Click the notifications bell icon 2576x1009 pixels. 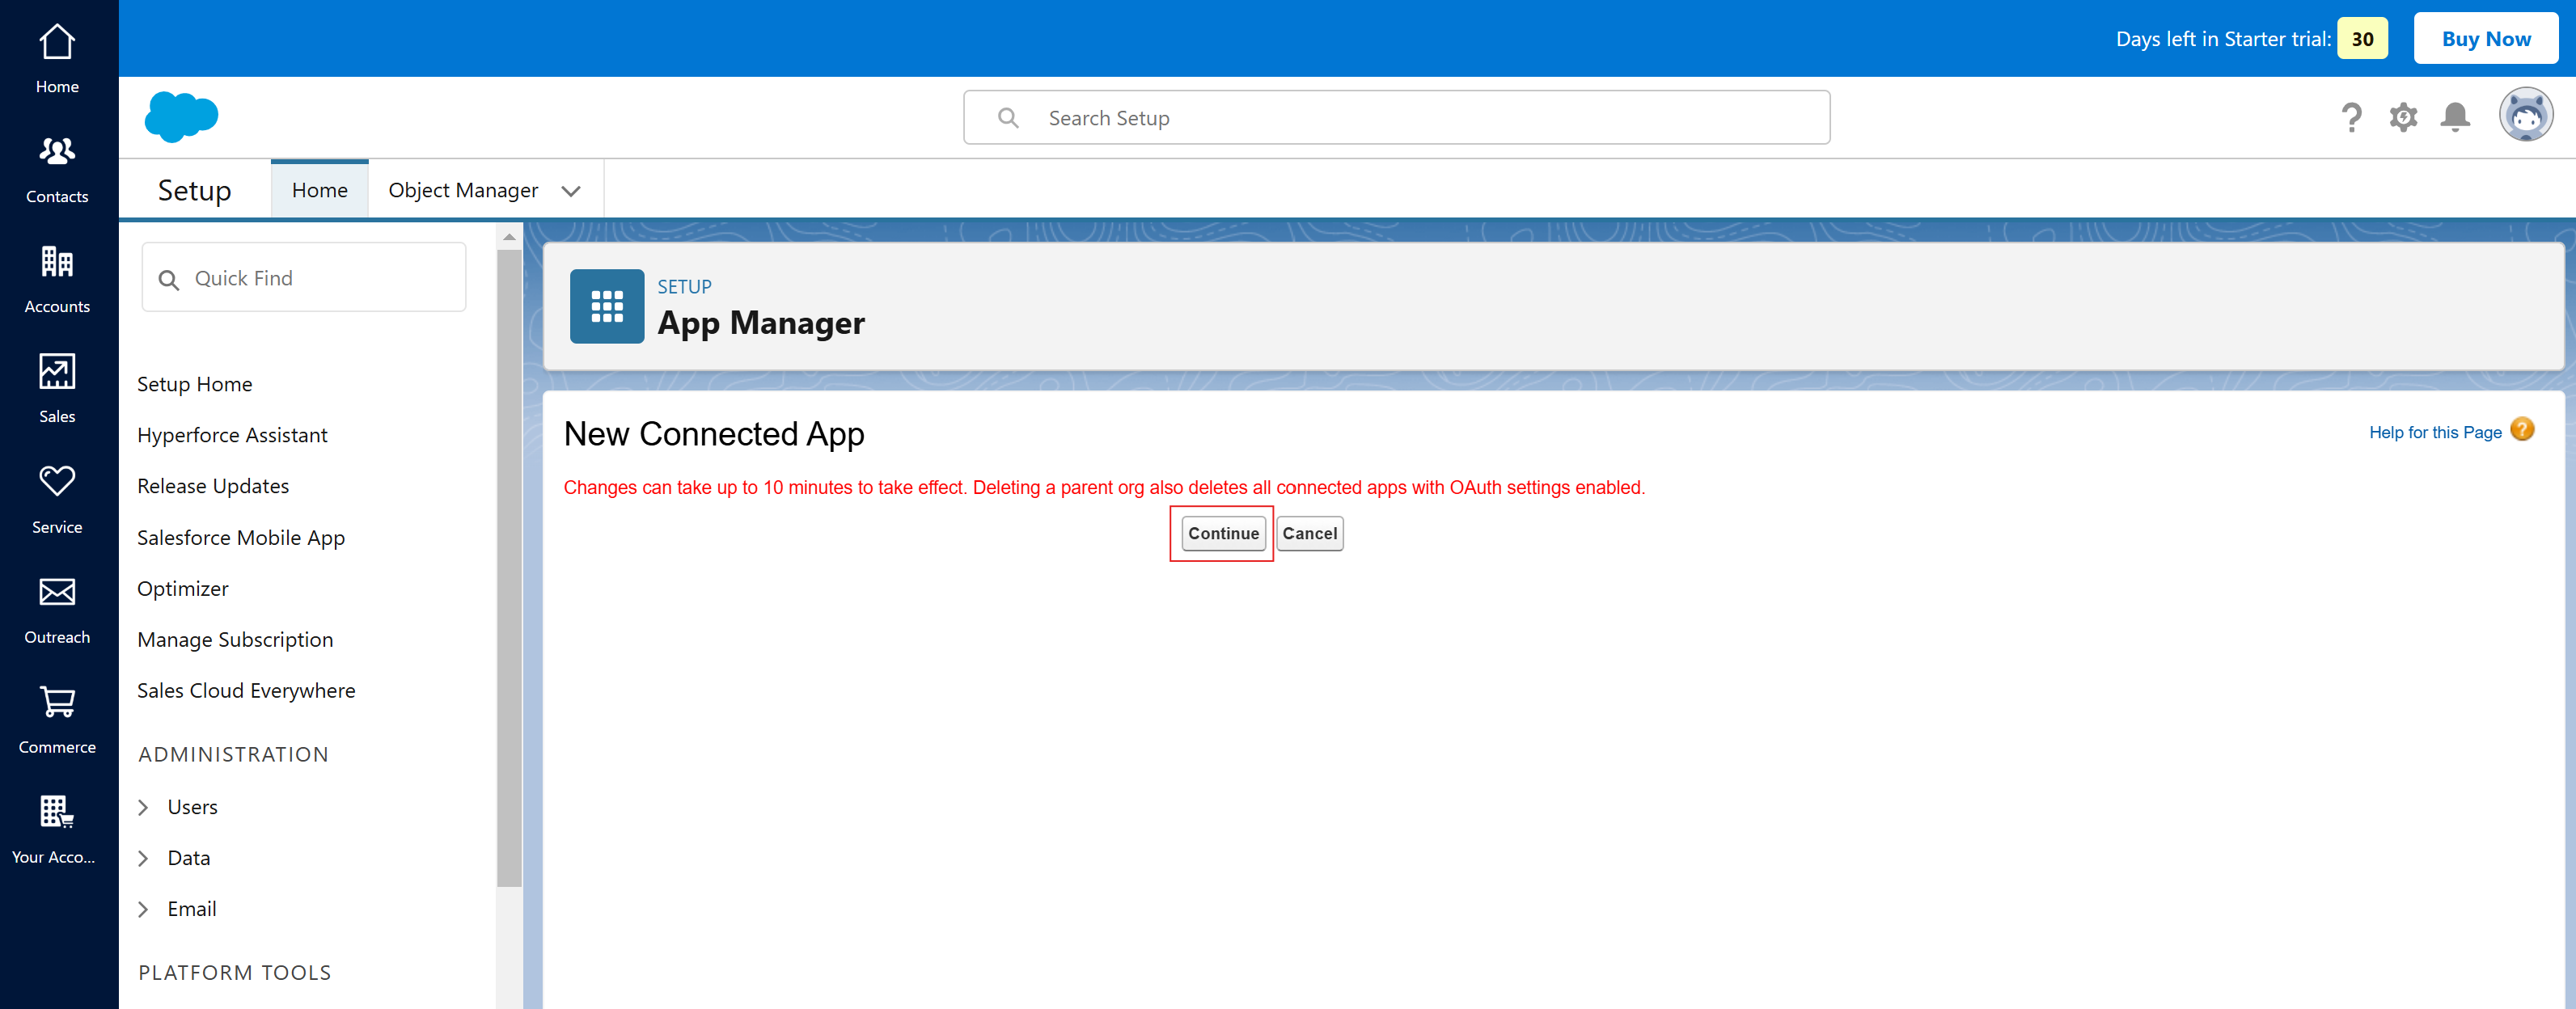[x=2454, y=117]
